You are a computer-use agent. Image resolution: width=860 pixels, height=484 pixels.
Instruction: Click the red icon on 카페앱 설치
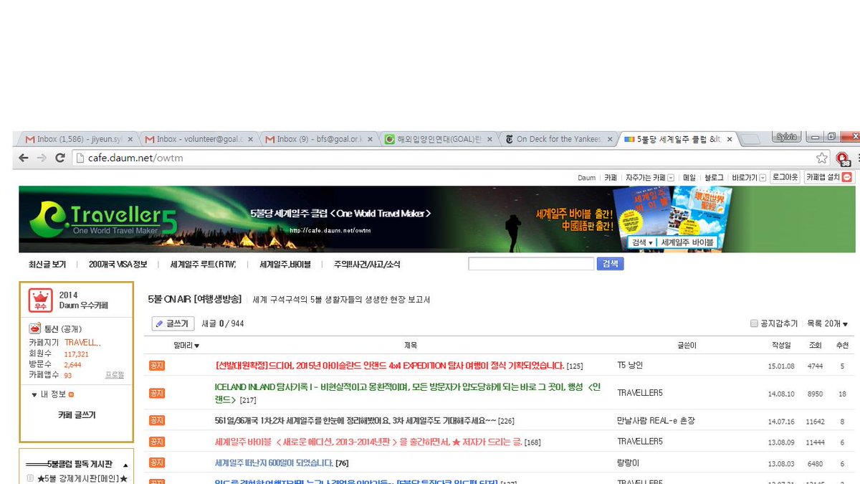click(846, 177)
